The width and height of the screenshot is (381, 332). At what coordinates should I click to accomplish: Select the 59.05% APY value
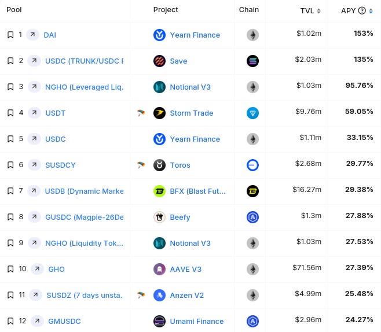point(359,112)
